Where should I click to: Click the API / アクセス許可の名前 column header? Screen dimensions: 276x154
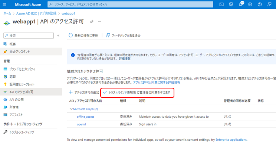click(86, 101)
